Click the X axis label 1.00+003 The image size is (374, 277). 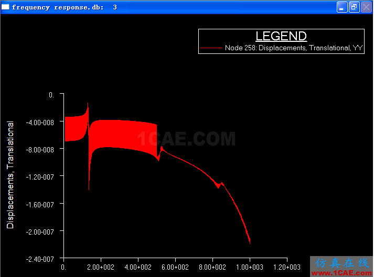(250, 267)
